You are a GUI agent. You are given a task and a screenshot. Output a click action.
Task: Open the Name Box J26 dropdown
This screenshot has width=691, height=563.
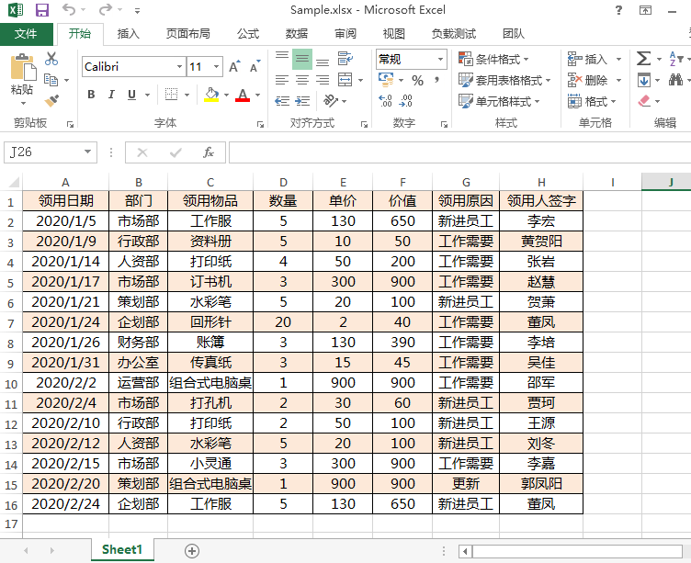point(87,152)
